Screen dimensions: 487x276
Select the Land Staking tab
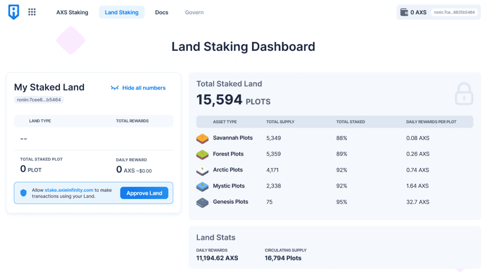tap(122, 12)
